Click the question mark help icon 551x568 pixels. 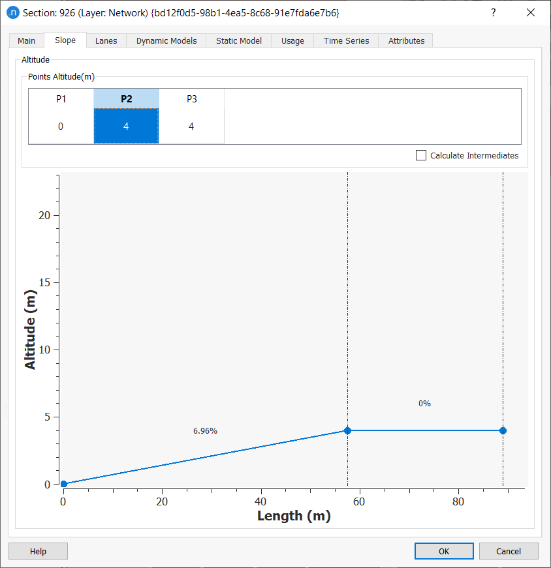click(x=493, y=13)
